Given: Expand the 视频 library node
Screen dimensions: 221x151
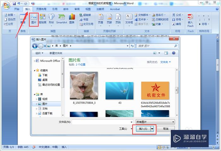Looking at the screenshot, I should click(x=37, y=99).
